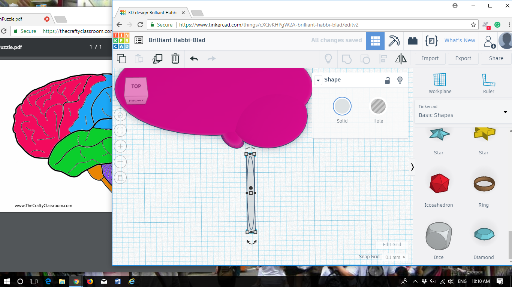
Task: Bookmark this page with the star icon
Action: coord(473,25)
